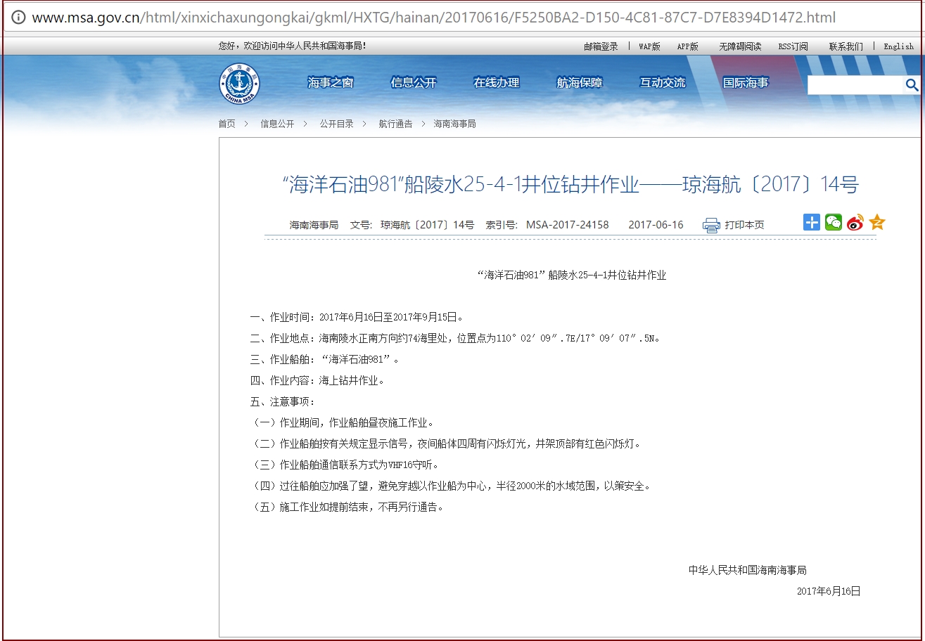The width and height of the screenshot is (925, 641).
Task: Click 航行通告 in the breadcrumb
Action: tap(395, 124)
